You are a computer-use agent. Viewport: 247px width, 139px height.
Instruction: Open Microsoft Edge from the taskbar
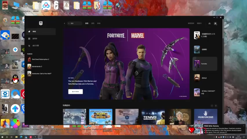(x=21, y=137)
